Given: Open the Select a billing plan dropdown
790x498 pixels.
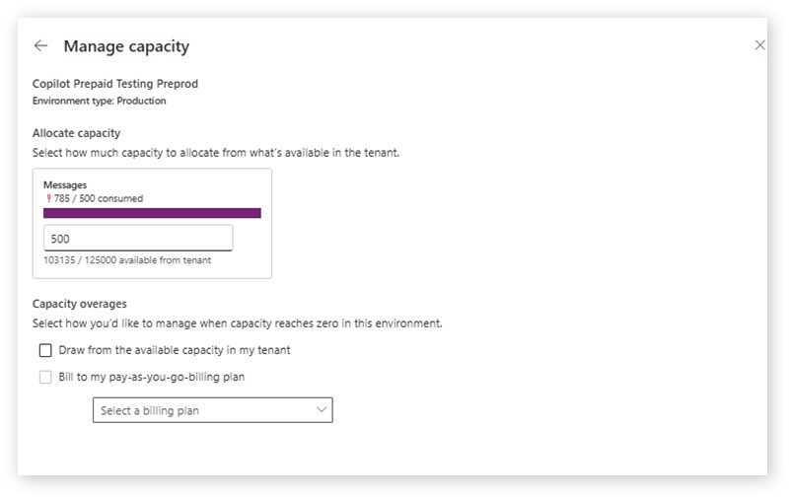Looking at the screenshot, I should (x=212, y=410).
